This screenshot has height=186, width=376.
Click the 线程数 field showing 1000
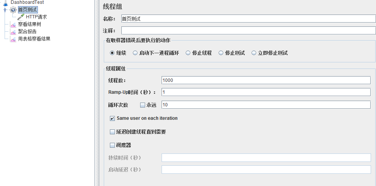266,80
